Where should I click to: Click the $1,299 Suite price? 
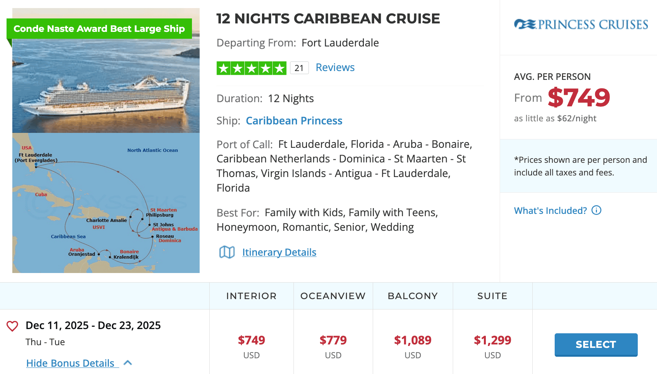click(x=492, y=340)
